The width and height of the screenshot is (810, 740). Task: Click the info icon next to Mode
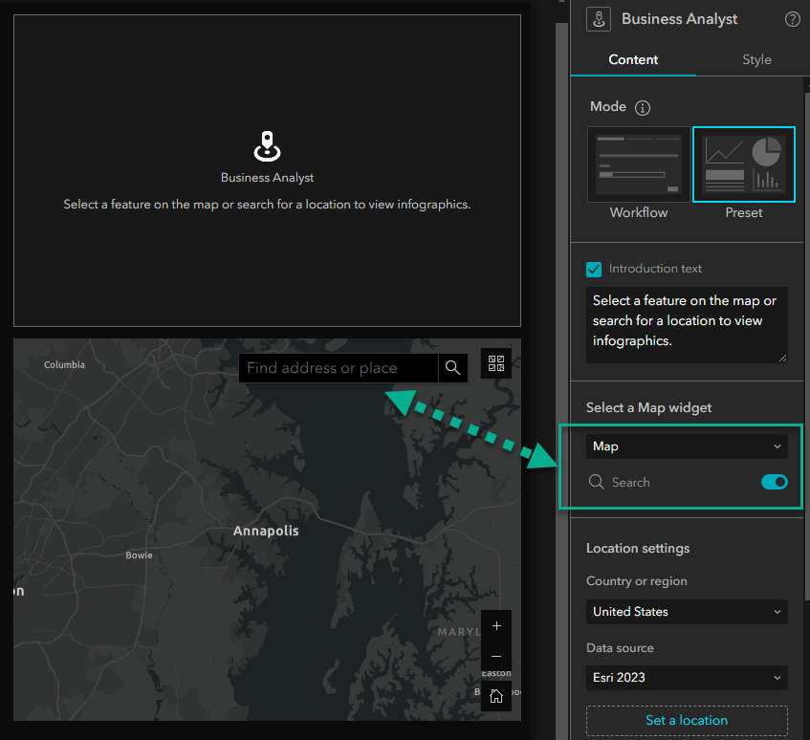642,107
